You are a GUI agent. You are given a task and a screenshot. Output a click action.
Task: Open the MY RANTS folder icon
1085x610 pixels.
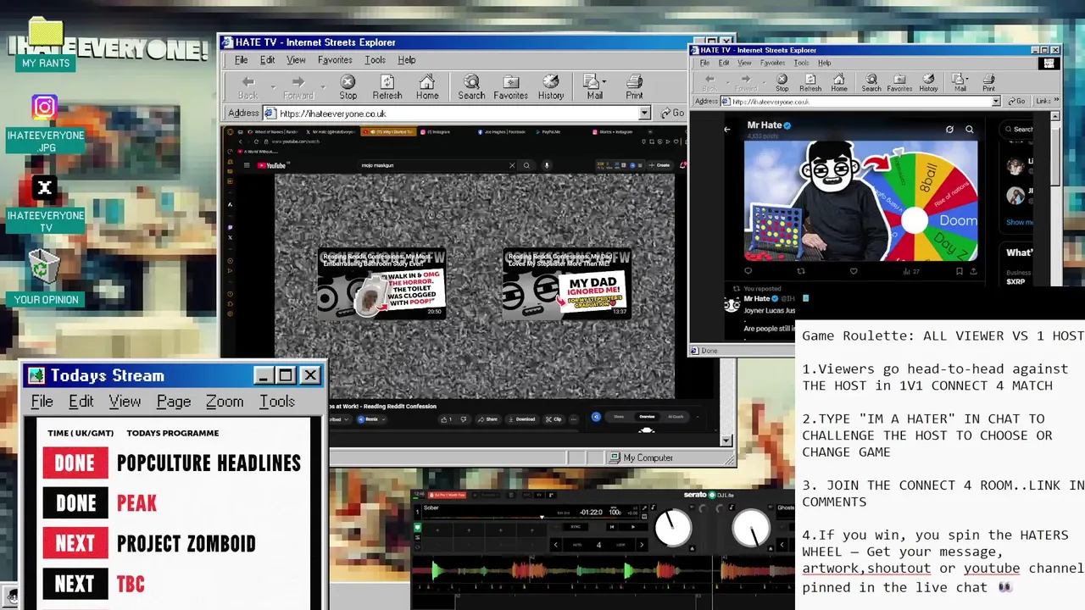pos(46,45)
